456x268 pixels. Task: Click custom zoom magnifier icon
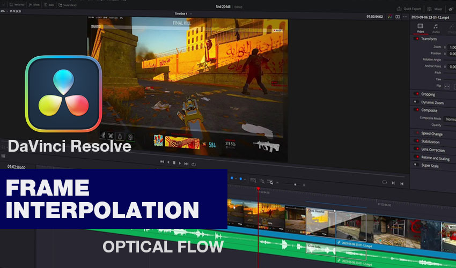pos(270,182)
